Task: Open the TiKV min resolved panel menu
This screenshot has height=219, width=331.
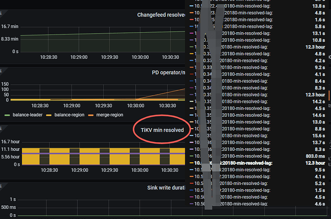Action: tap(161, 130)
